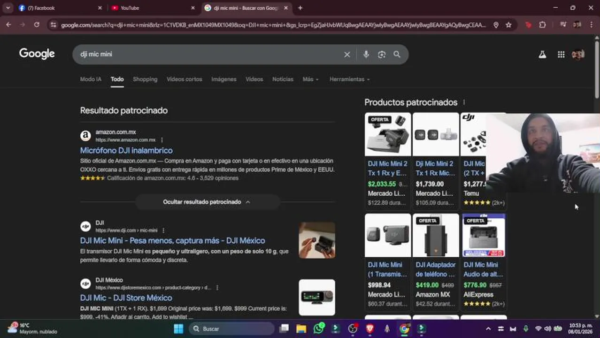Open the Chrome profile avatar in toolbar
This screenshot has height=338, width=600.
point(577,25)
